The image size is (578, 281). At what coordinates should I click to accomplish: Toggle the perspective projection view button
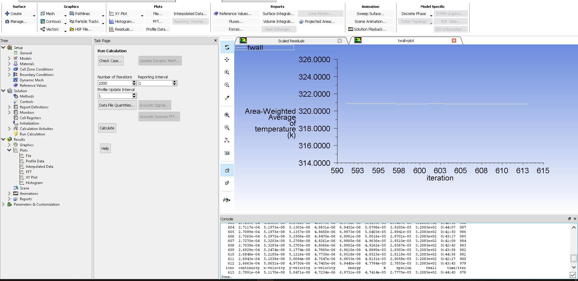pyautogui.click(x=227, y=171)
